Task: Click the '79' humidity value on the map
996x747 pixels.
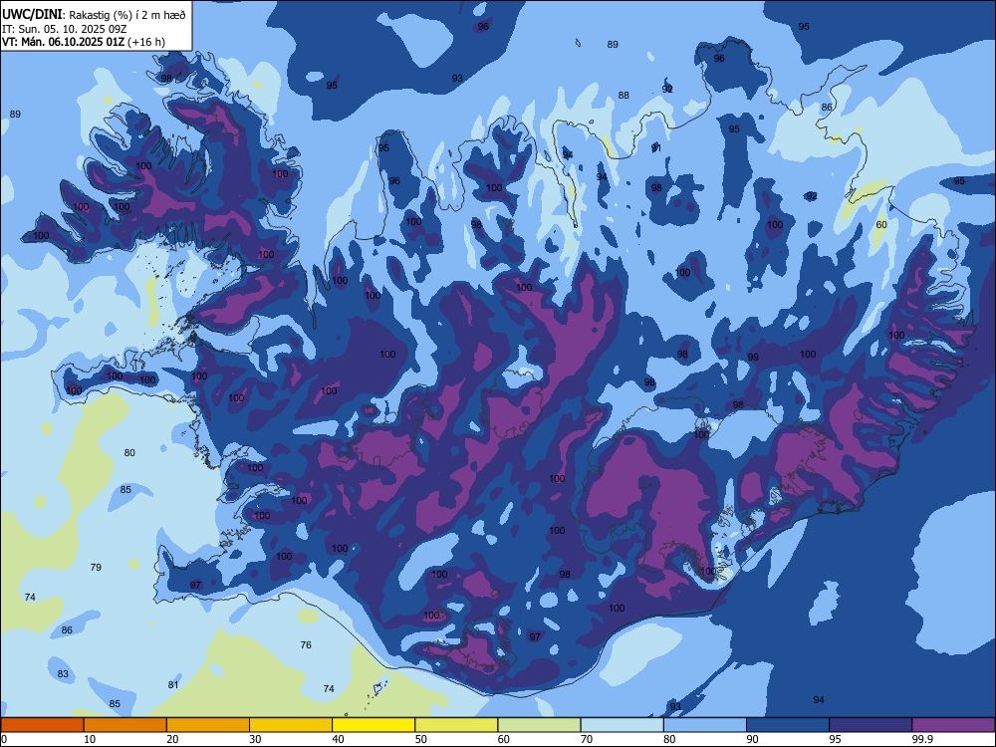Action: (x=96, y=568)
